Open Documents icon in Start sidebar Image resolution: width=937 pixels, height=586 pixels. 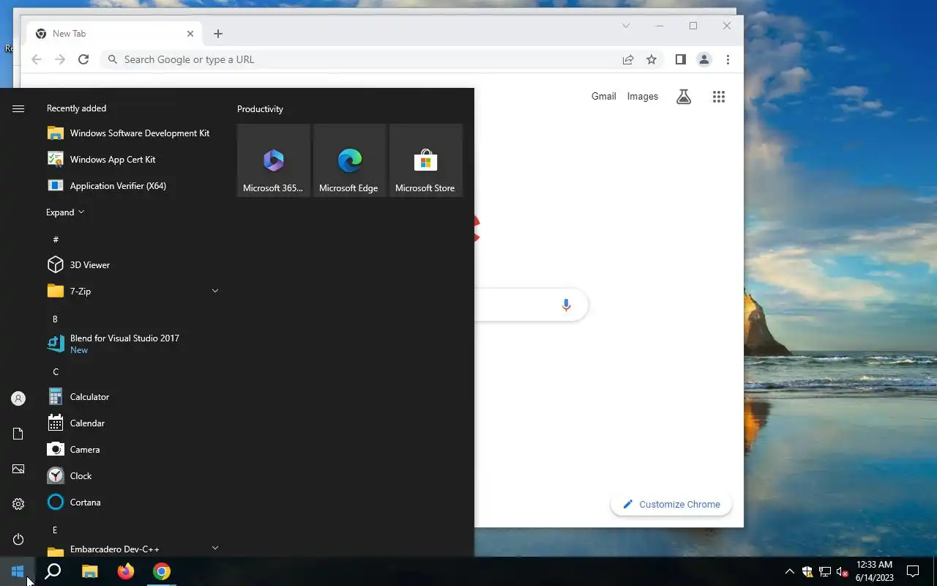pos(18,434)
